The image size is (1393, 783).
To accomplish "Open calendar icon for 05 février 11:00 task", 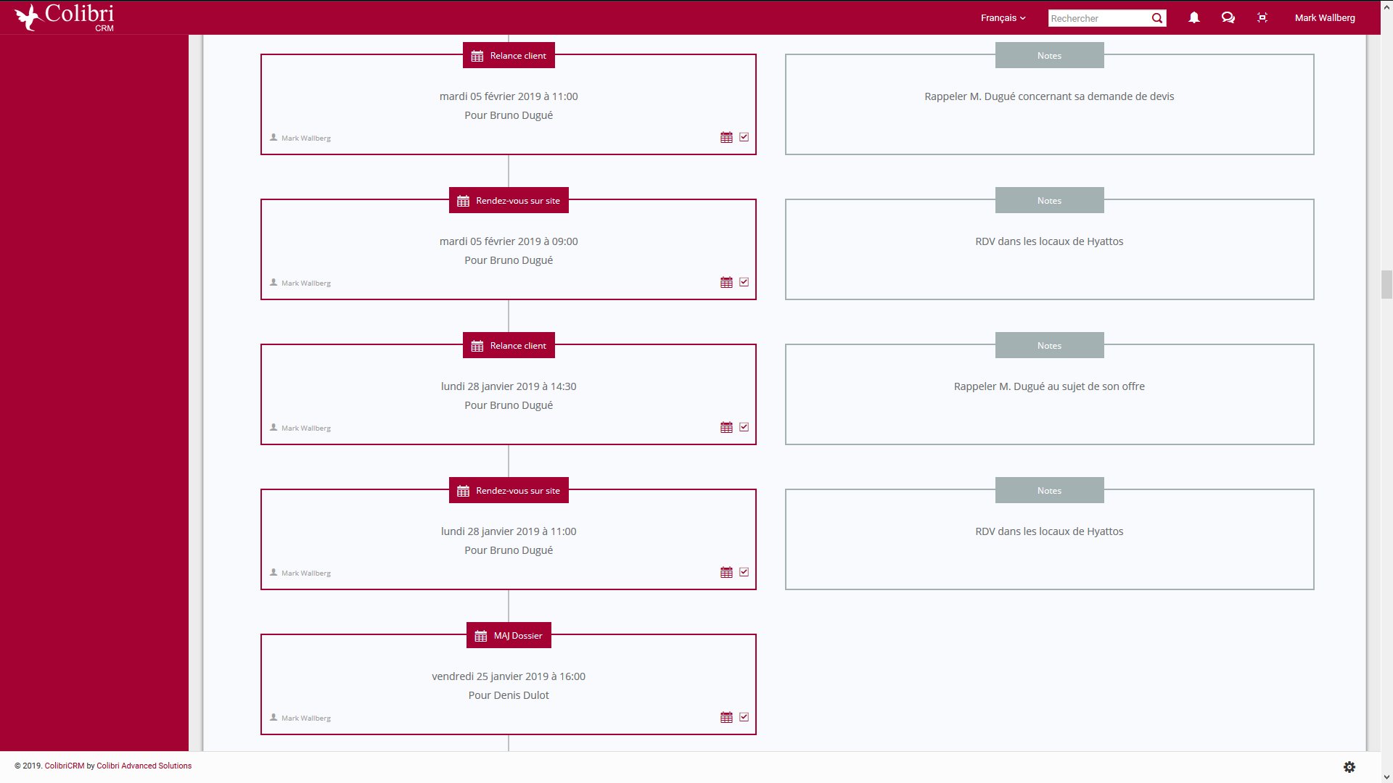I will tap(726, 137).
